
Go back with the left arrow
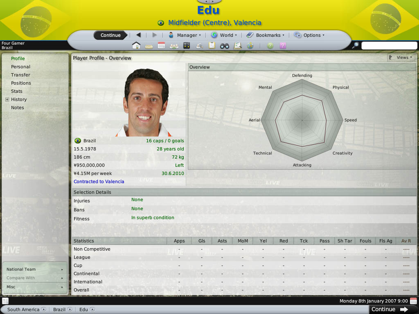(138, 35)
